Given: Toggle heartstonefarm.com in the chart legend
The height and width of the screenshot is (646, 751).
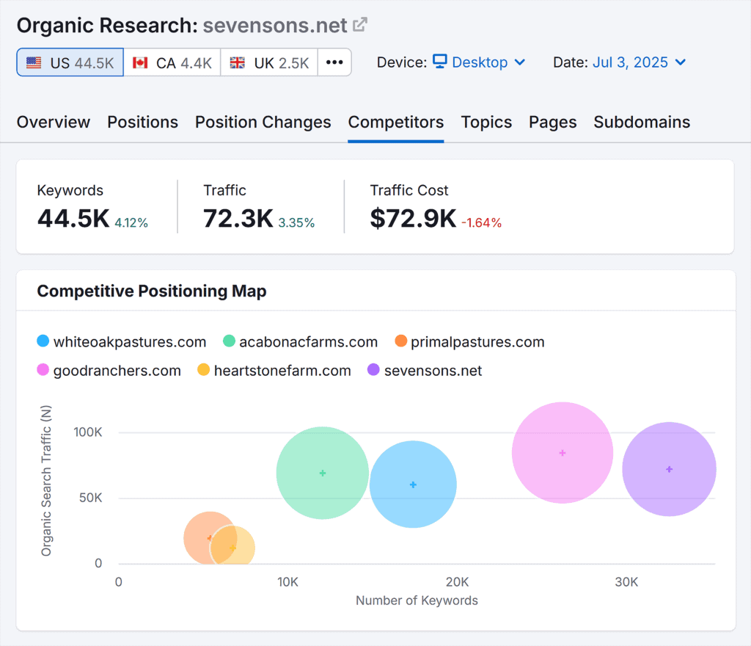Looking at the screenshot, I should click(282, 371).
